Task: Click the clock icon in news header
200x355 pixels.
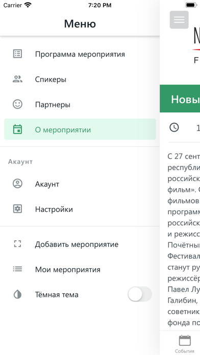Action: [x=174, y=128]
